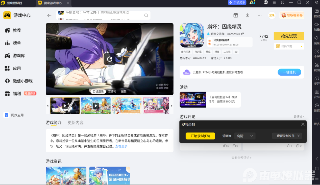The width and height of the screenshot is (320, 185).
Task: Click the back arrow beside search box
Action: click(x=49, y=15)
